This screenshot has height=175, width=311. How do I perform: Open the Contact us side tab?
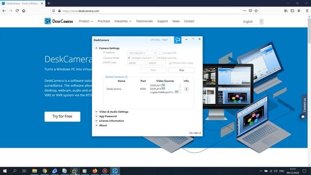click(305, 105)
